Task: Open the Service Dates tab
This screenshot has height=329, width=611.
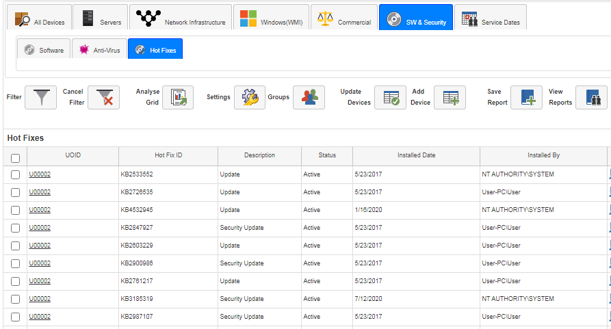Action: 491,18
